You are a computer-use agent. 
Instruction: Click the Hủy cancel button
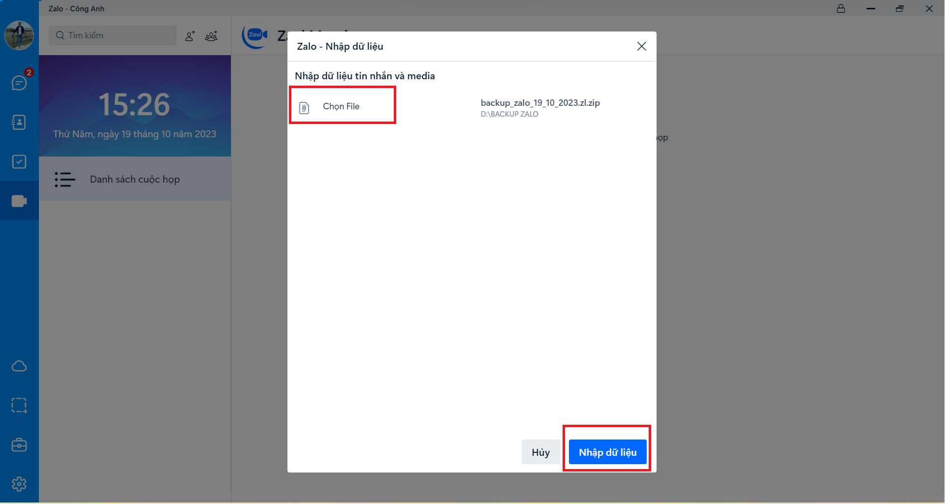point(540,452)
